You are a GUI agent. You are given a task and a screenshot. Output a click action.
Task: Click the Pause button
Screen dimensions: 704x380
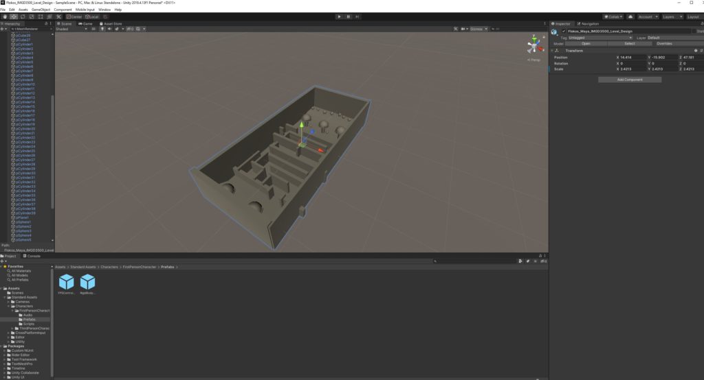click(348, 16)
